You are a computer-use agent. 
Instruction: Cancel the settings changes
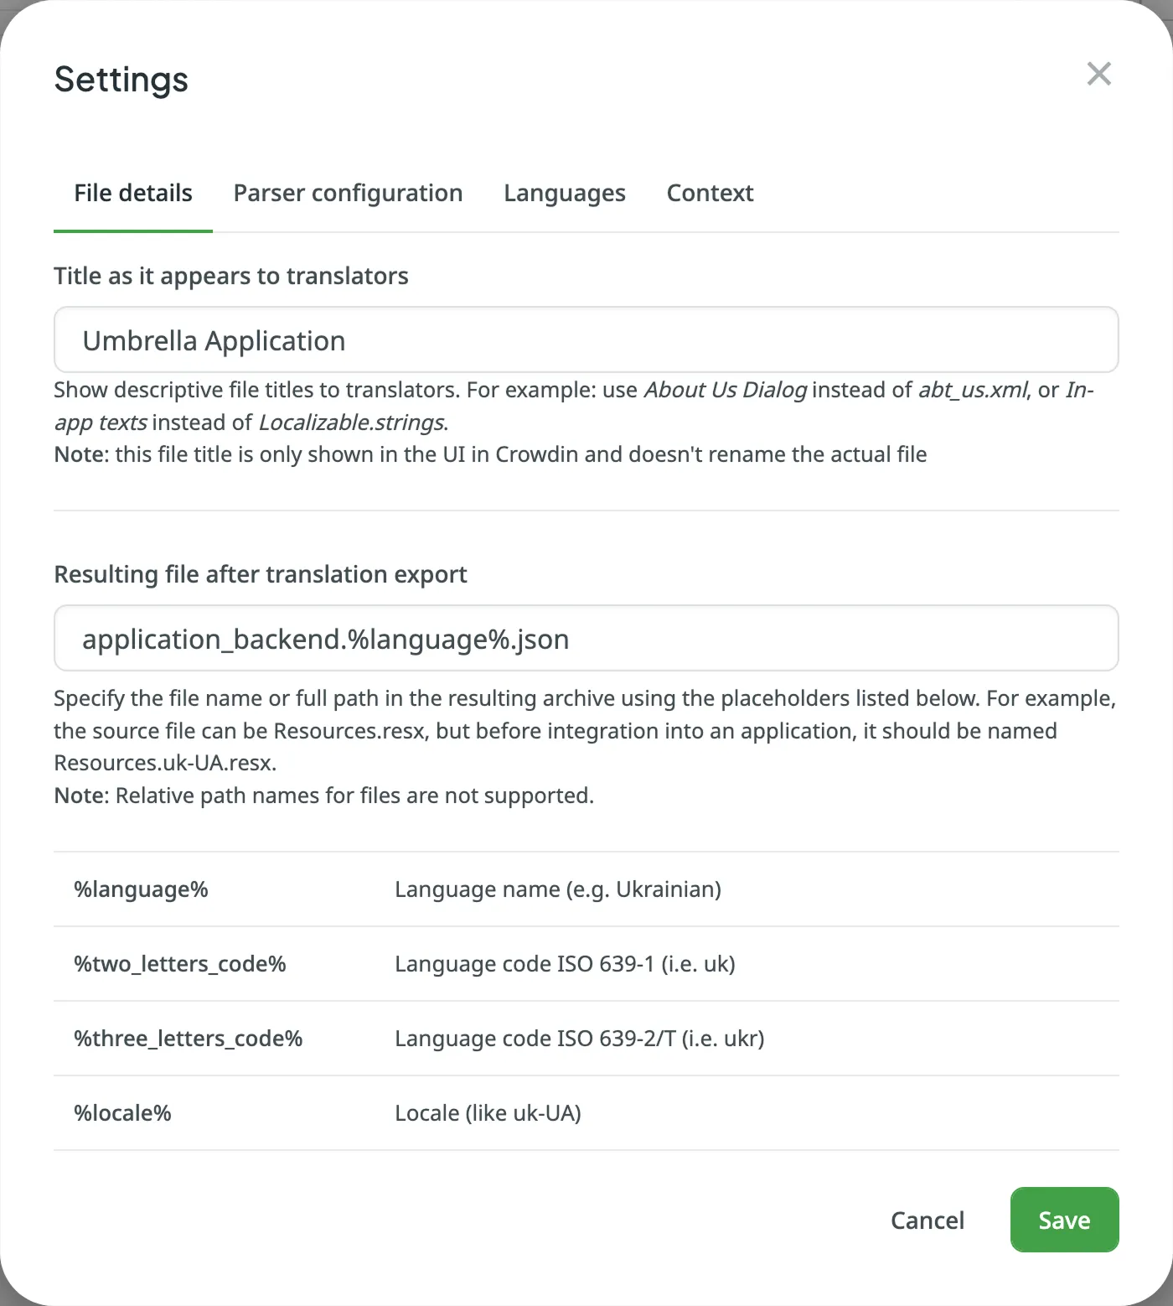pos(927,1220)
